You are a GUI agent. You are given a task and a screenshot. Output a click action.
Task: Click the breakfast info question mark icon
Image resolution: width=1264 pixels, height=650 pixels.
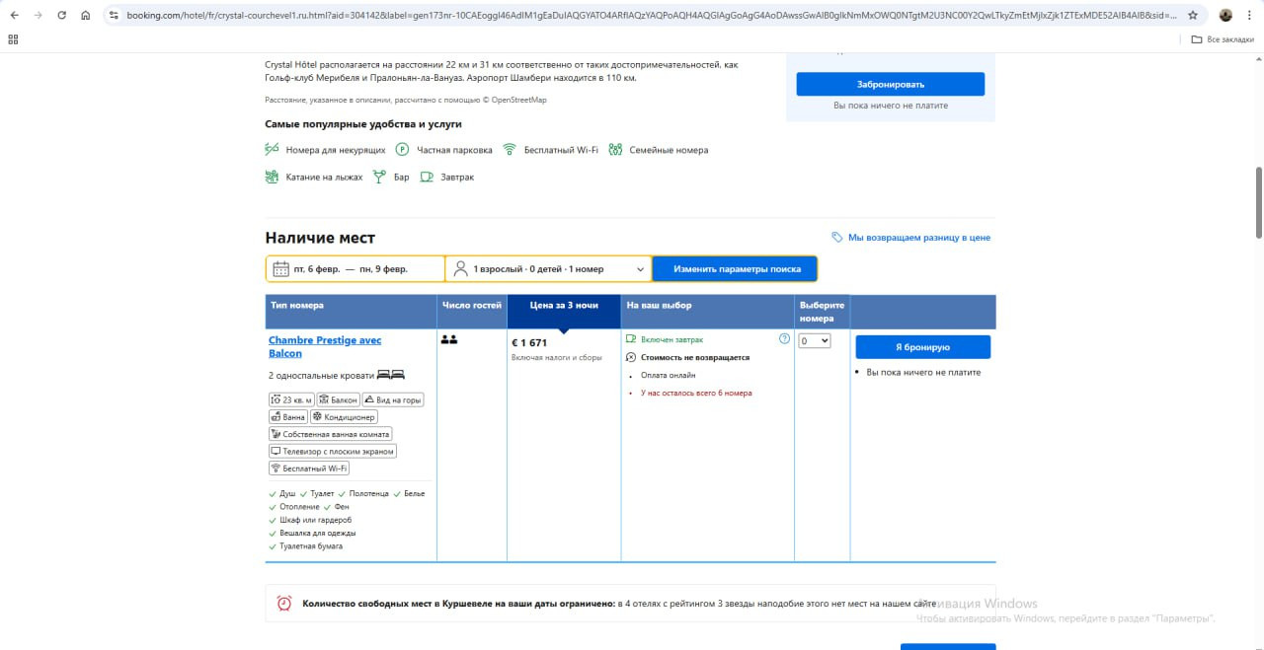pyautogui.click(x=784, y=339)
